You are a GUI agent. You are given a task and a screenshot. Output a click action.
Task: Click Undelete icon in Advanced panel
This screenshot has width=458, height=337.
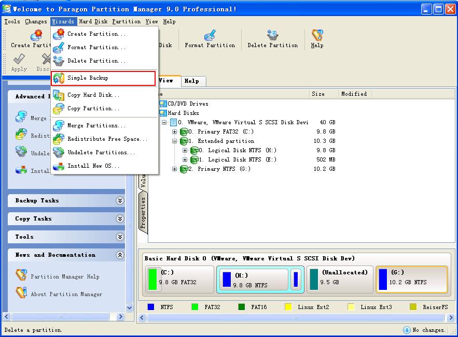(x=21, y=152)
